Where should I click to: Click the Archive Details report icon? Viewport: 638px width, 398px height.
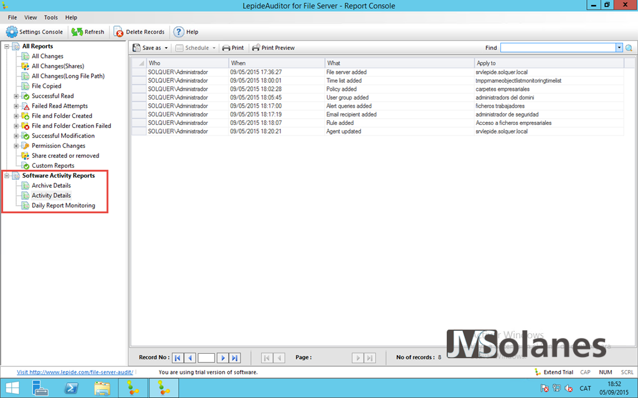pyautogui.click(x=25, y=185)
